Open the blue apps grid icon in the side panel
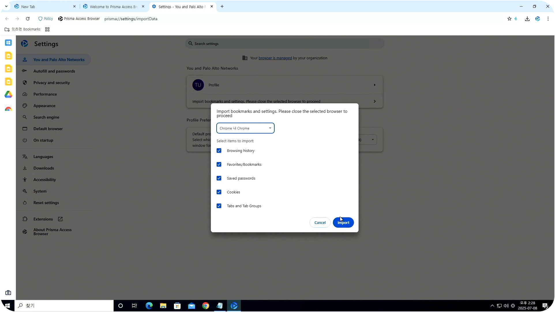 (x=8, y=43)
